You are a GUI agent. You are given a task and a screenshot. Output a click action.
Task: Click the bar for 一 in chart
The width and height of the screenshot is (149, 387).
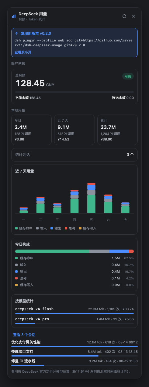click(x=24, y=210)
